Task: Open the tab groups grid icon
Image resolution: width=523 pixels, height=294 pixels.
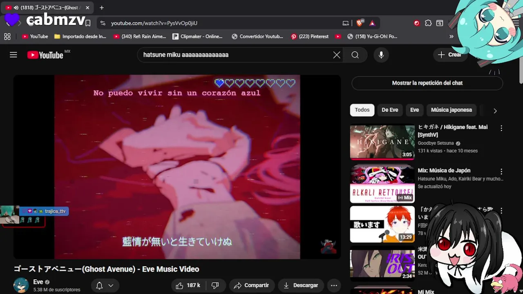Action: [7, 36]
